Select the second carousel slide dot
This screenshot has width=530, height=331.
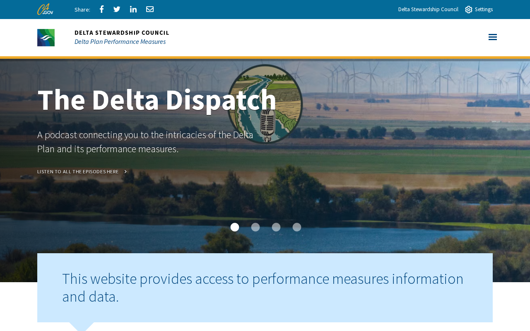click(255, 227)
